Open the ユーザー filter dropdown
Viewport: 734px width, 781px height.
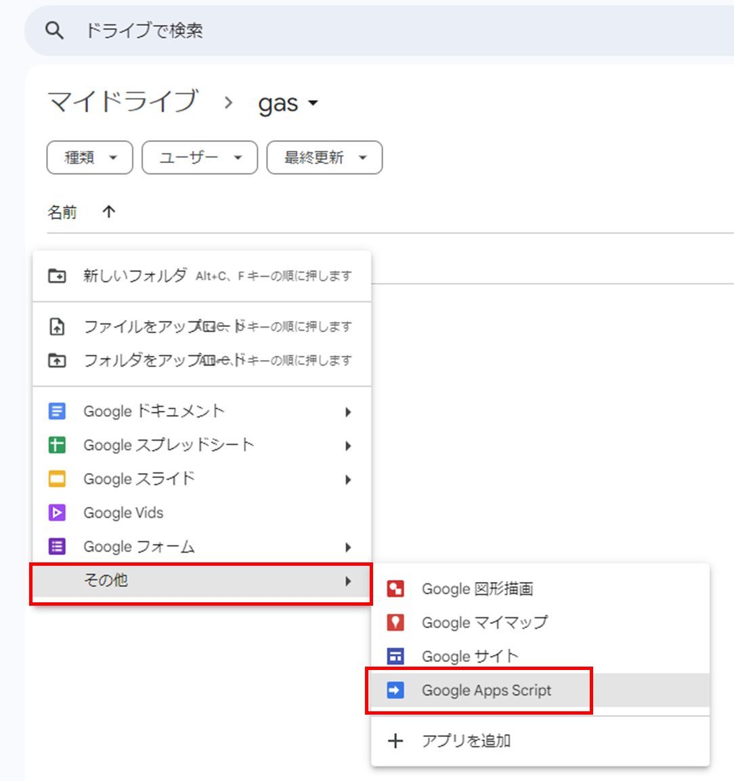pos(200,158)
